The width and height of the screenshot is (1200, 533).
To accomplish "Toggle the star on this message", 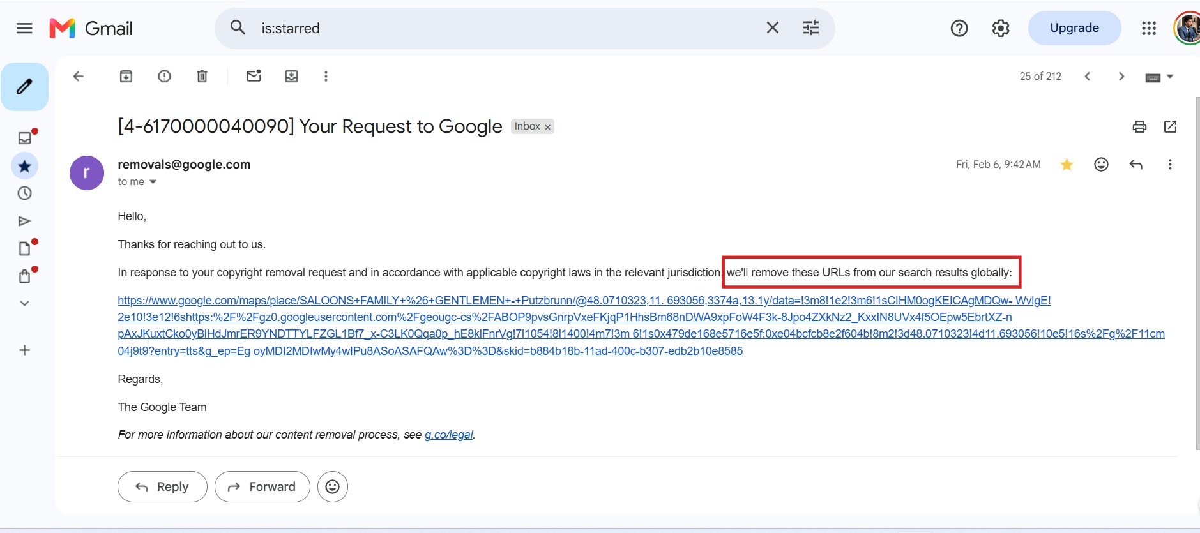I will click(1067, 165).
